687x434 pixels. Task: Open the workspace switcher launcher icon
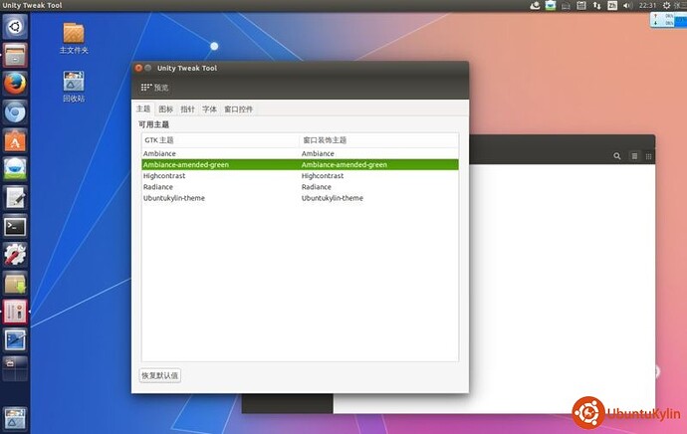(15, 368)
